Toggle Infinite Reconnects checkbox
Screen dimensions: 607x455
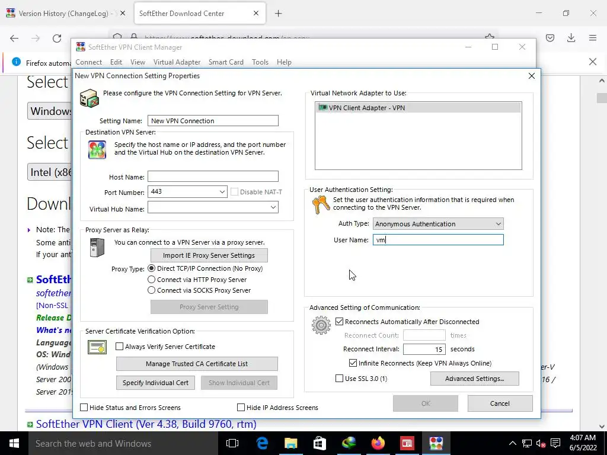pyautogui.click(x=353, y=363)
